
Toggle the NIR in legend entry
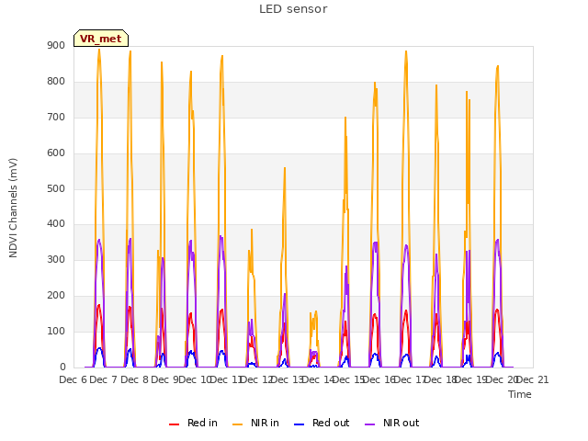[255, 423]
